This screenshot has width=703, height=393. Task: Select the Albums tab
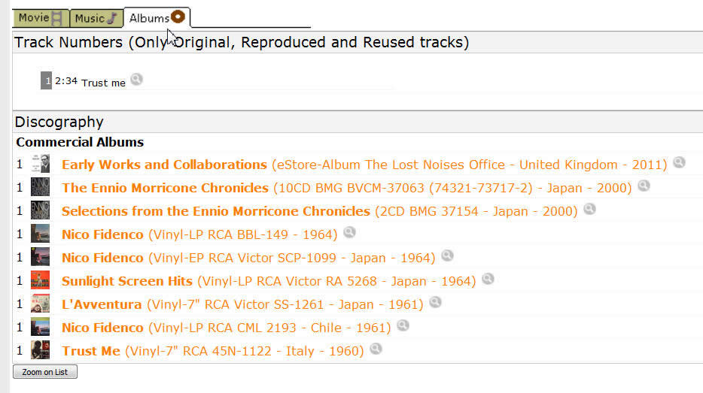[x=157, y=18]
